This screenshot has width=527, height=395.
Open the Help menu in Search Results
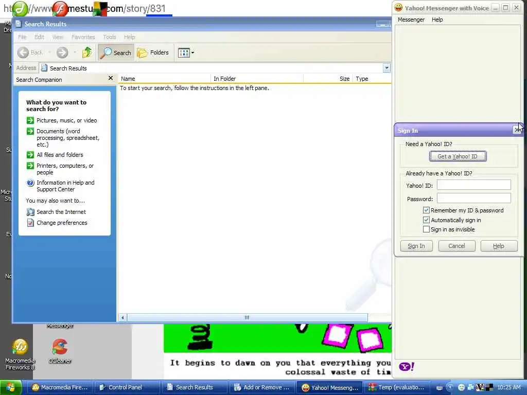click(129, 37)
